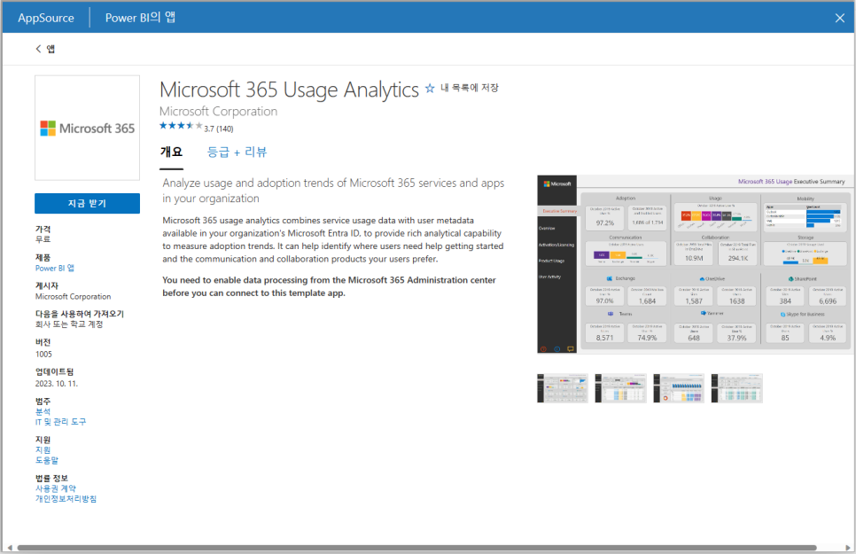
Task: Click the 회사 또는 학교 계정 text
Action: (x=69, y=324)
